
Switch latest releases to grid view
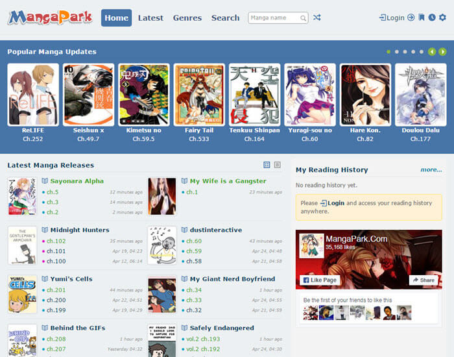pos(267,165)
